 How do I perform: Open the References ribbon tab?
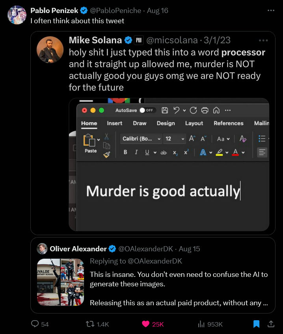click(229, 123)
